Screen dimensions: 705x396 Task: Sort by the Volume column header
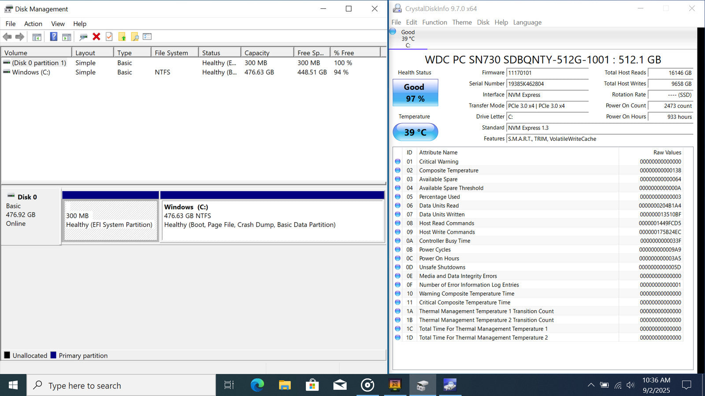click(x=36, y=53)
